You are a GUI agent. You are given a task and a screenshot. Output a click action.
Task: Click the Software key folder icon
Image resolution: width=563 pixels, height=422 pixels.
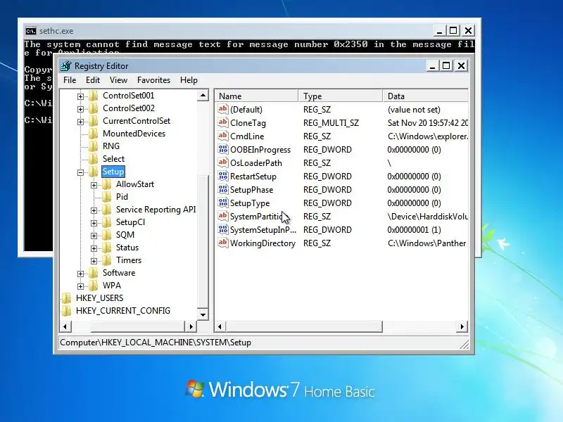pyautogui.click(x=94, y=273)
